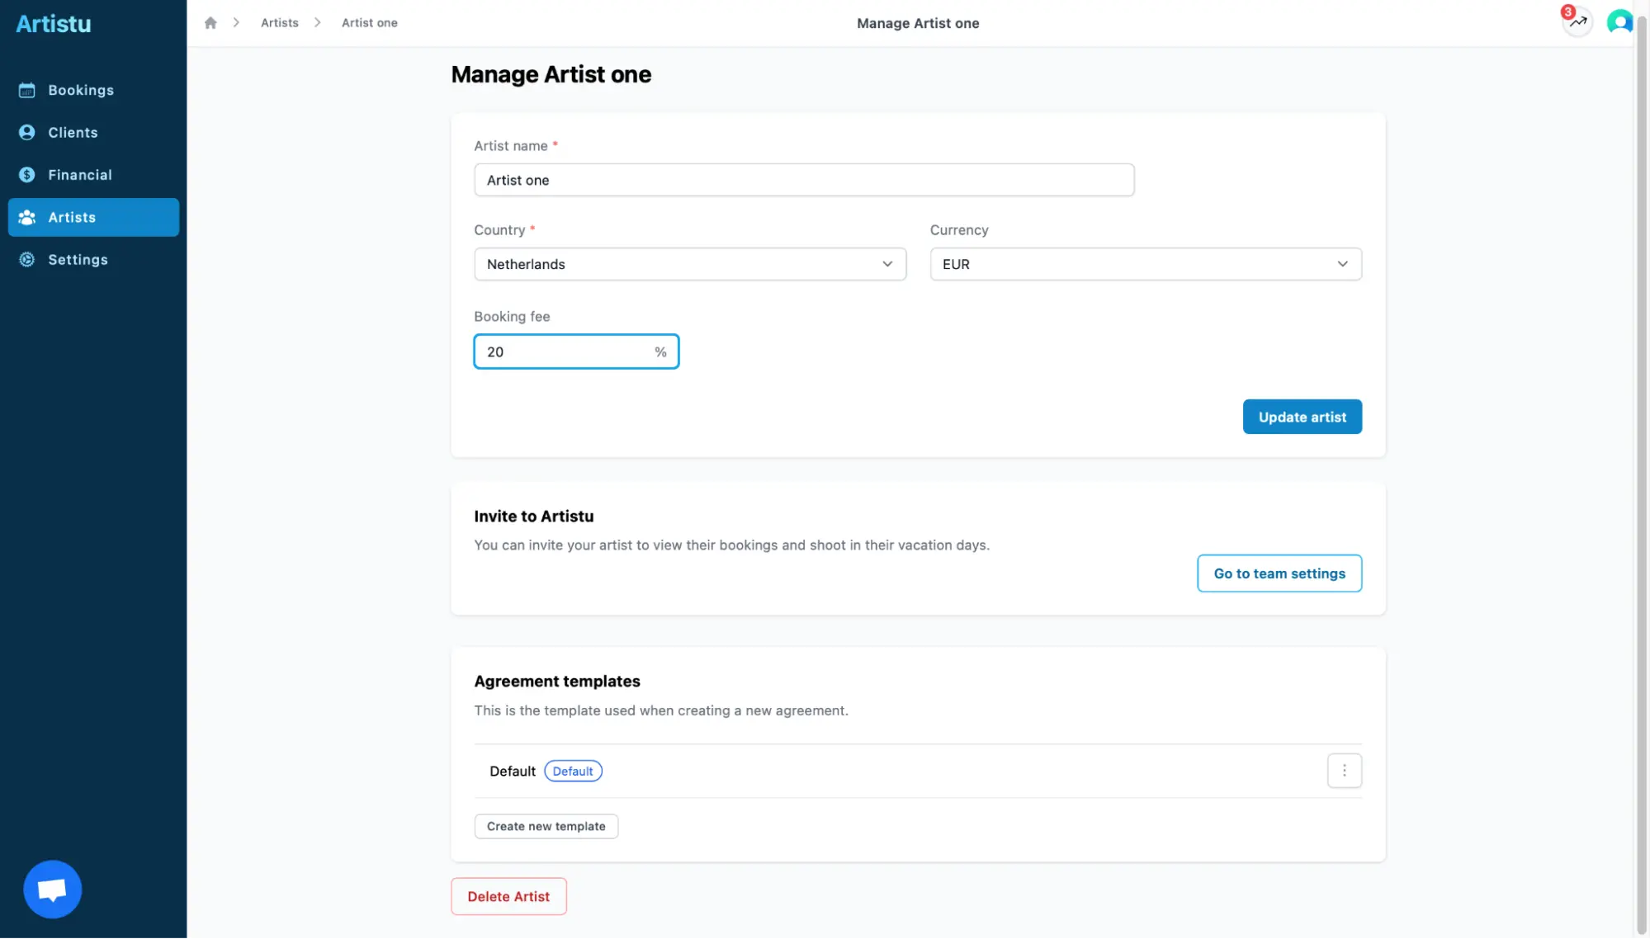Image resolution: width=1650 pixels, height=939 pixels.
Task: Open three-dot menu for Default template
Action: (x=1344, y=771)
